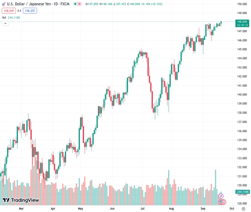251x212 pixels.
Task: Click the red sell price 148.046
Action: (x=8, y=11)
